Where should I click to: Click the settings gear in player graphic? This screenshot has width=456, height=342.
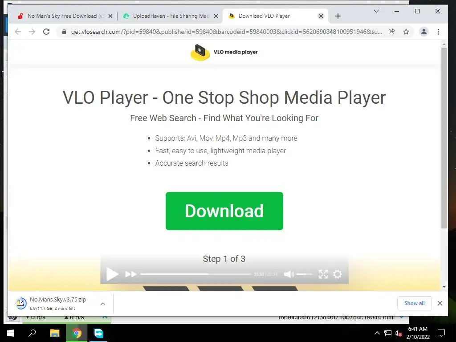pyautogui.click(x=338, y=274)
